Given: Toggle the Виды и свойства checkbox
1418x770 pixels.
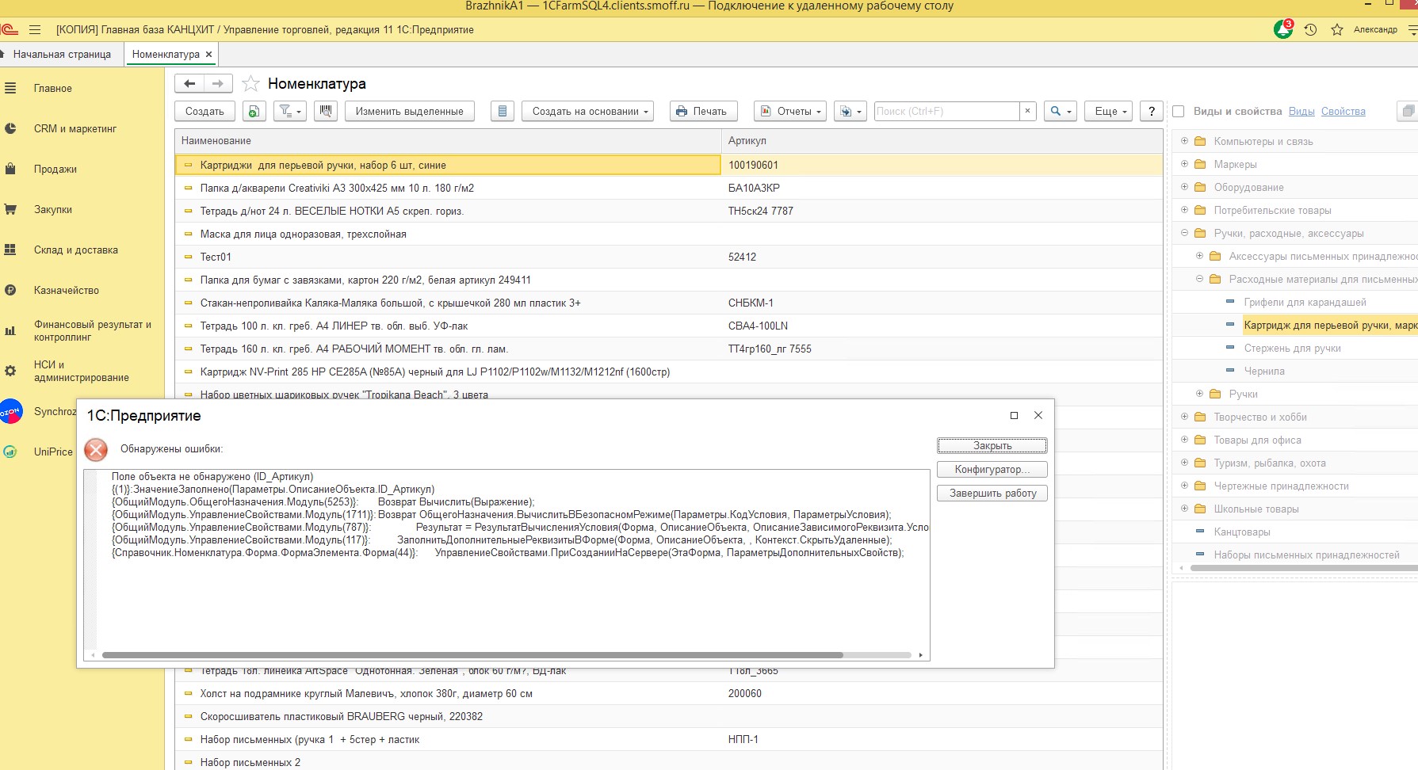Looking at the screenshot, I should point(1179,112).
